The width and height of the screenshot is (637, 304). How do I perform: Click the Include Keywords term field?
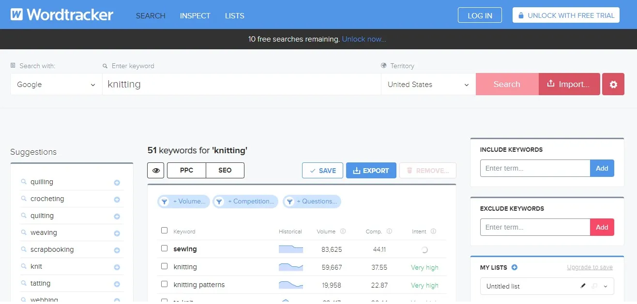[x=535, y=168]
